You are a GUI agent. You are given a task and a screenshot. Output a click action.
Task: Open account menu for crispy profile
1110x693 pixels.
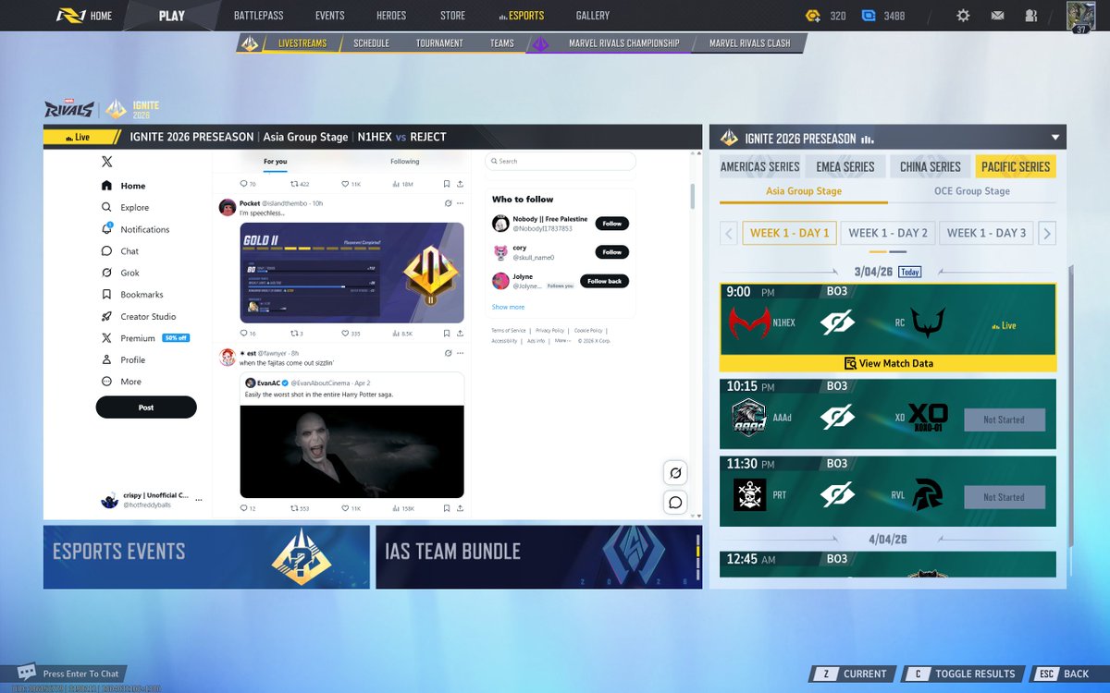click(x=152, y=500)
